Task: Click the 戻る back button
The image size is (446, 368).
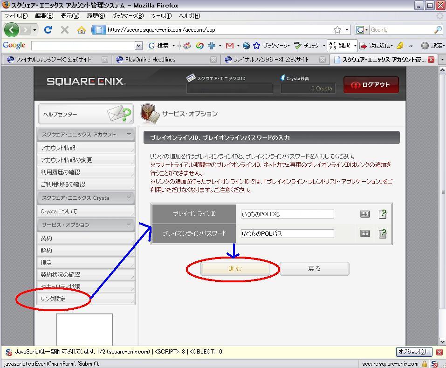Action: (314, 269)
